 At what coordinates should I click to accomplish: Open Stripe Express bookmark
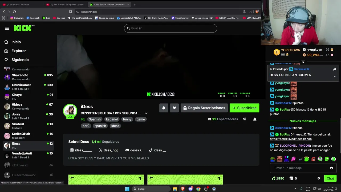coord(180,18)
